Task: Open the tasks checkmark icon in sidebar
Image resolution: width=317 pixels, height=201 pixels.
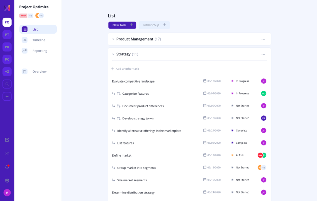Action: click(x=7, y=140)
